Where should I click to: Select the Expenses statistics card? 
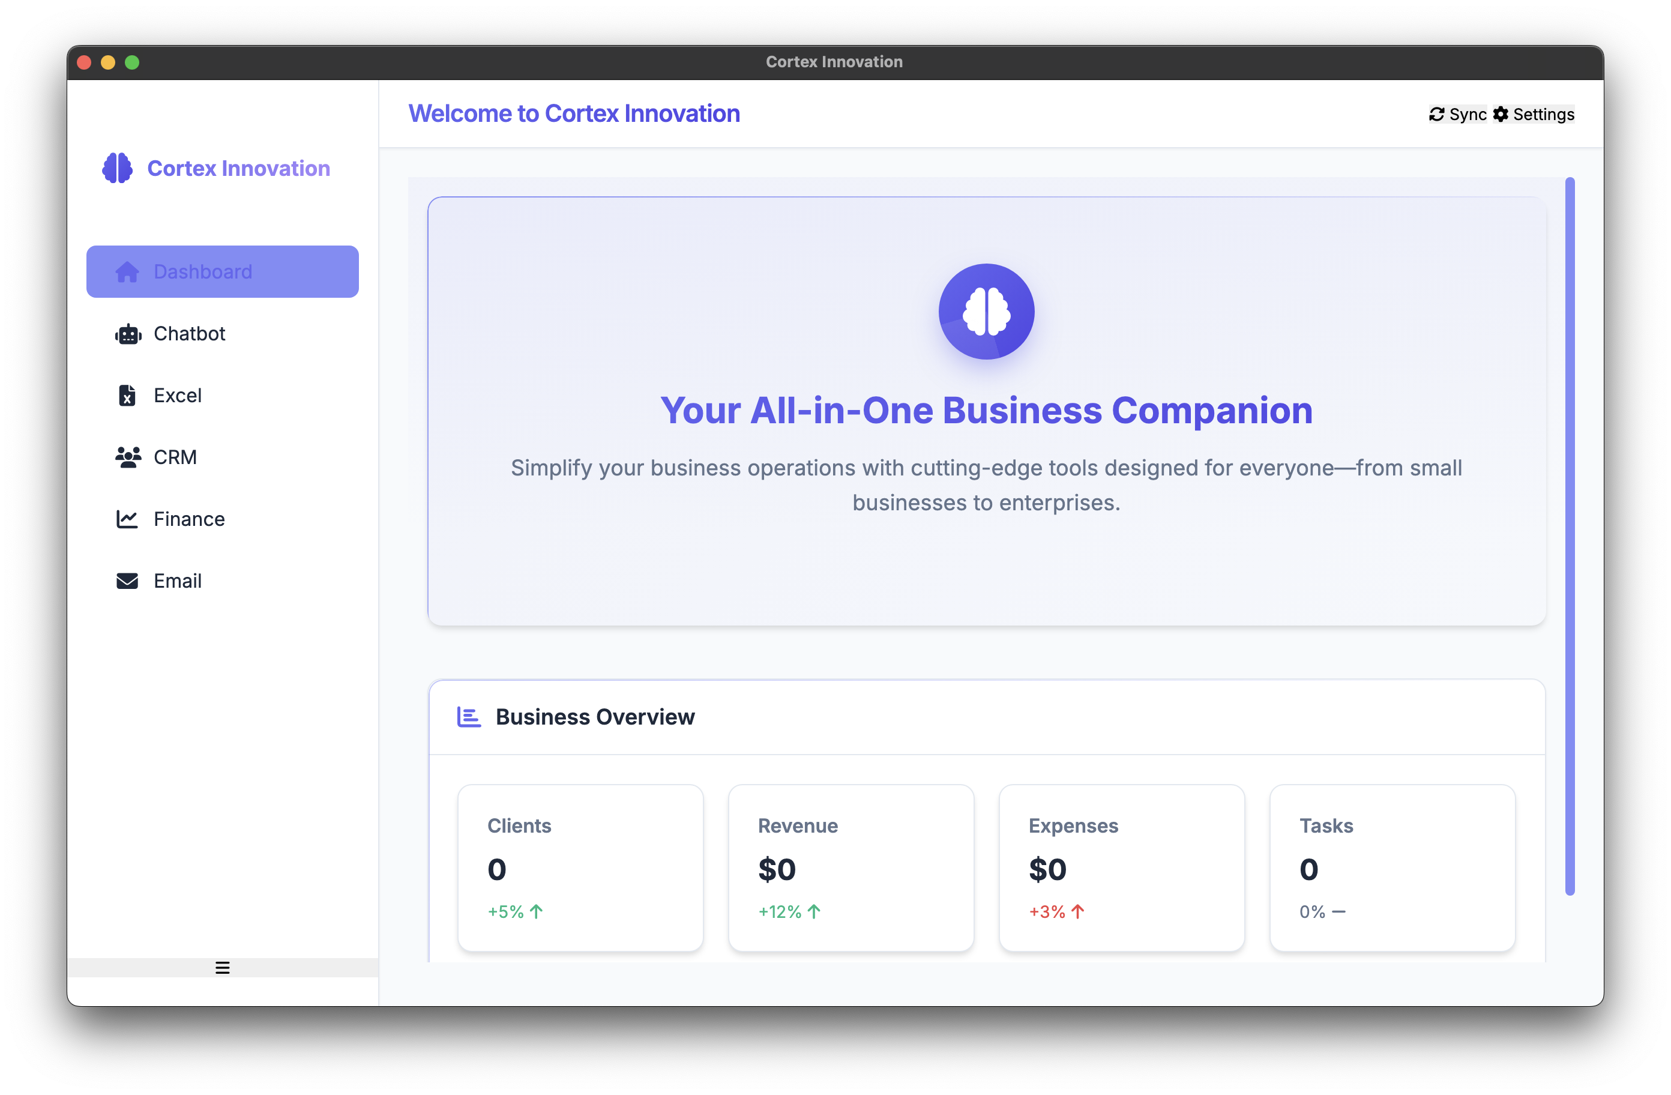[x=1121, y=867]
